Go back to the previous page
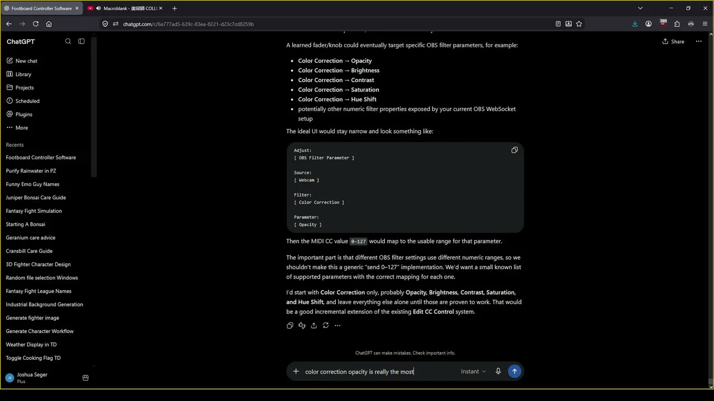Screen dimensions: 714x401 9,24
